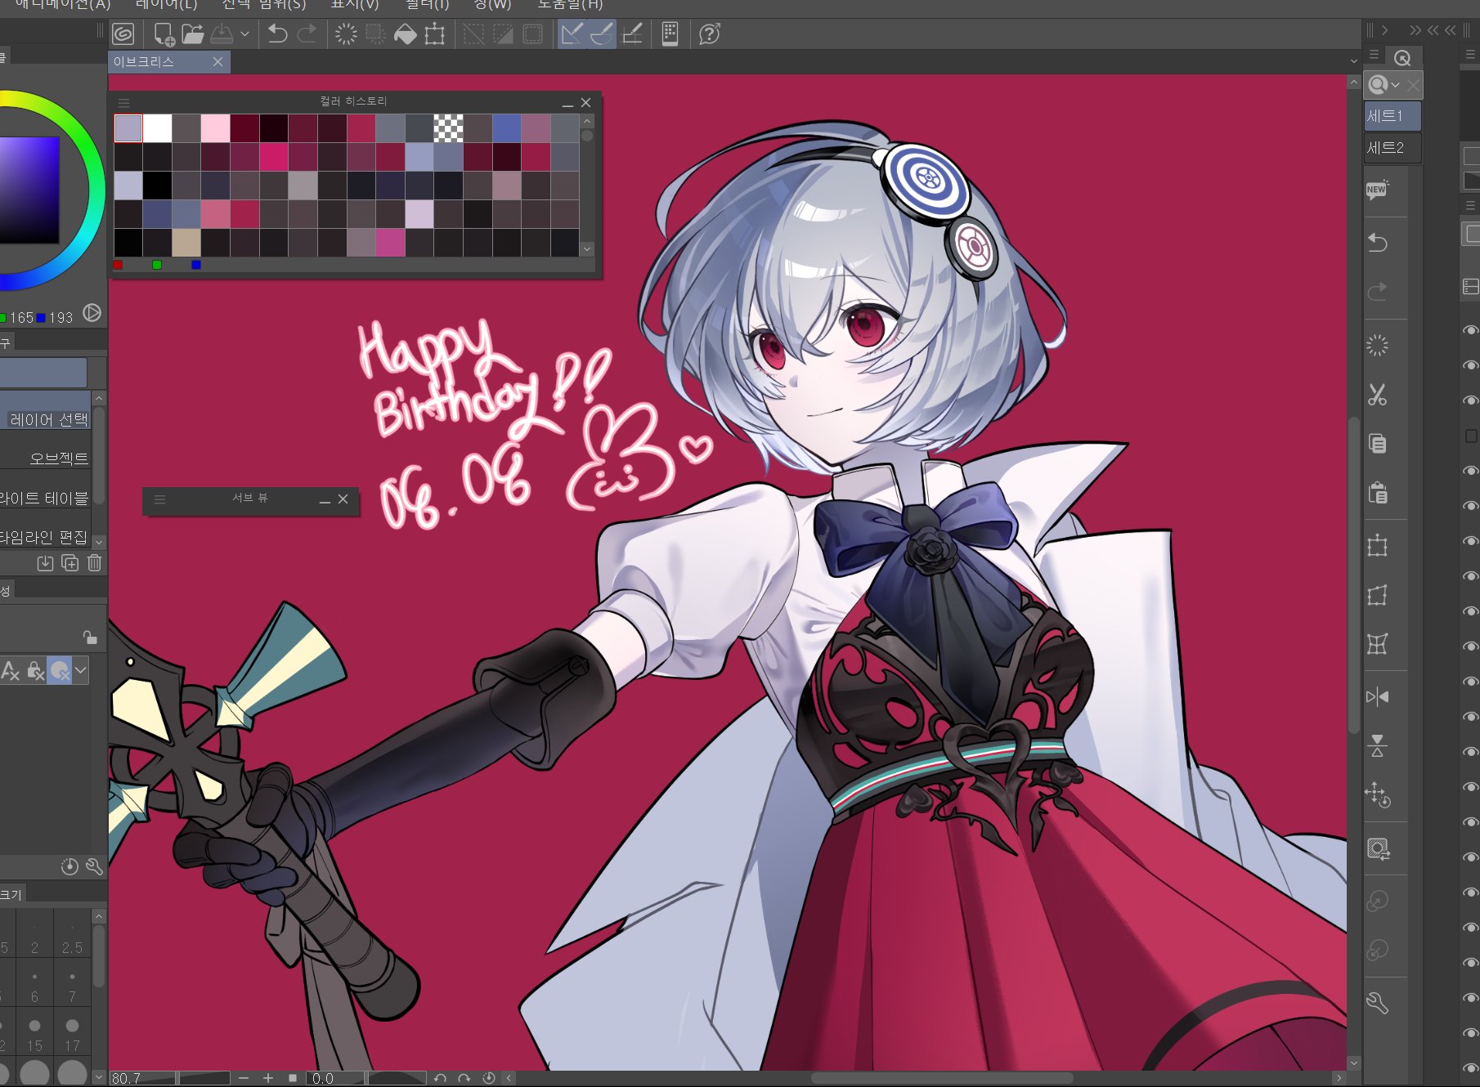
Task: Click the invert selection icon
Action: [503, 34]
